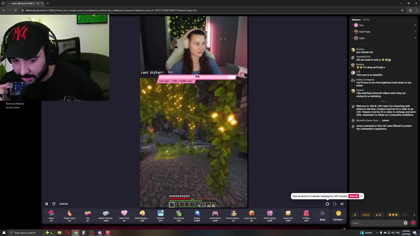Open the Humid weather widget
This screenshot has width=420, height=236.
click(366, 233)
